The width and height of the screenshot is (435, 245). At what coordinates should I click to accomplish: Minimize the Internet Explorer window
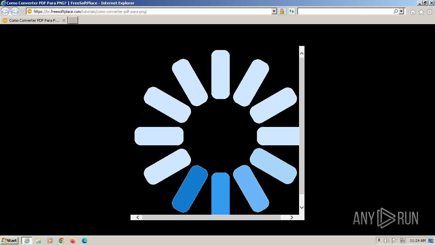(419, 3)
